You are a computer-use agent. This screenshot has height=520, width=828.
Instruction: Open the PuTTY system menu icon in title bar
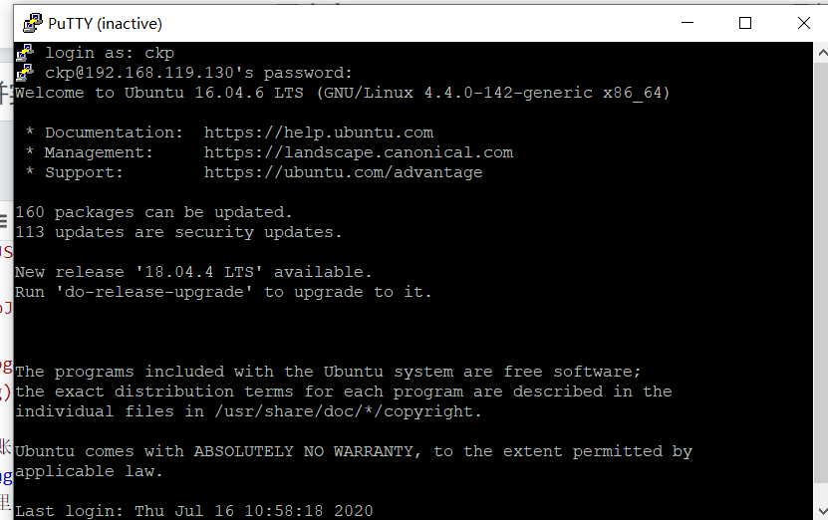click(x=33, y=23)
